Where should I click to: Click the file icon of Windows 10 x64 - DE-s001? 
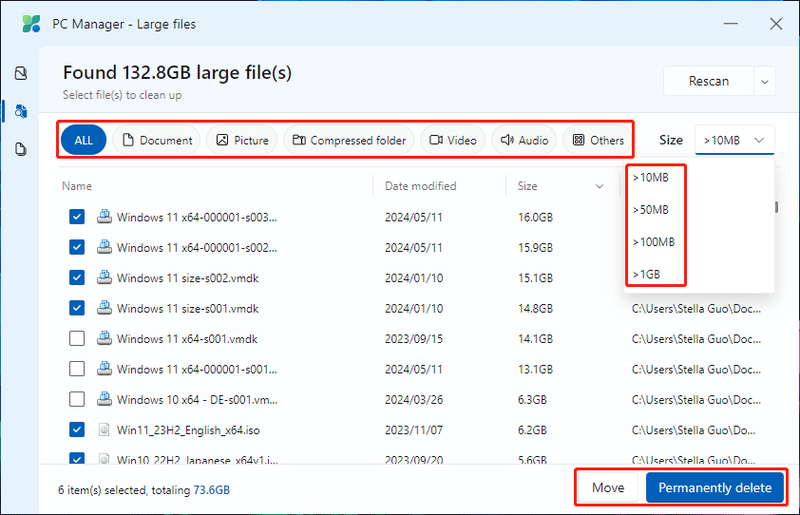point(105,399)
